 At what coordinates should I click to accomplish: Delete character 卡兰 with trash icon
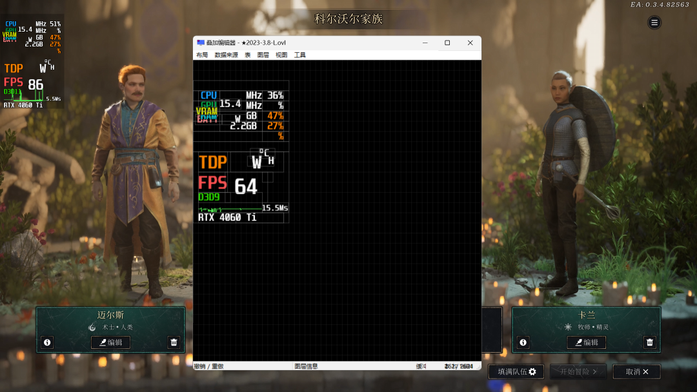point(649,342)
